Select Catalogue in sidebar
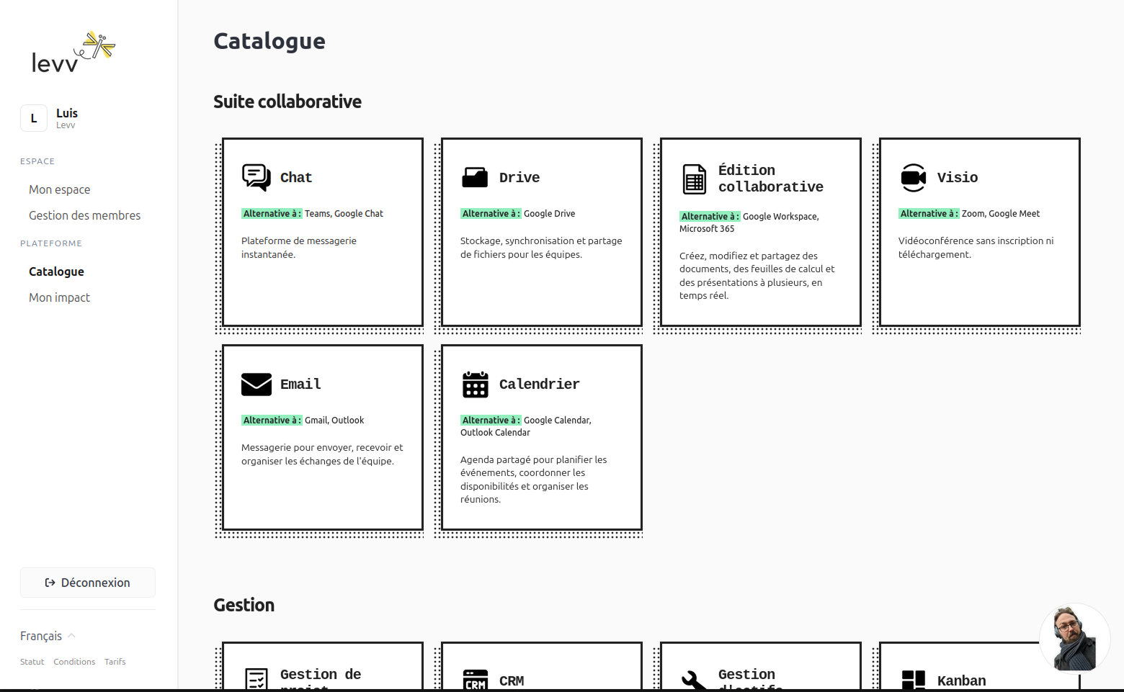The width and height of the screenshot is (1124, 692). 56,271
